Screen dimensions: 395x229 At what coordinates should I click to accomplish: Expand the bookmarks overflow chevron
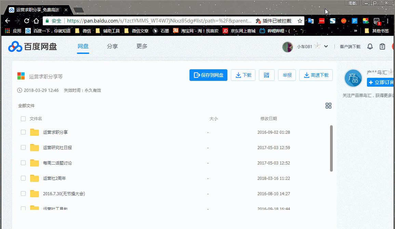click(x=356, y=31)
